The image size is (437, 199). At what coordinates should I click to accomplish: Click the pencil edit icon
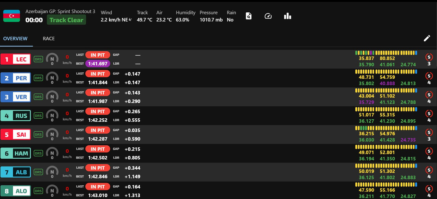(x=427, y=38)
